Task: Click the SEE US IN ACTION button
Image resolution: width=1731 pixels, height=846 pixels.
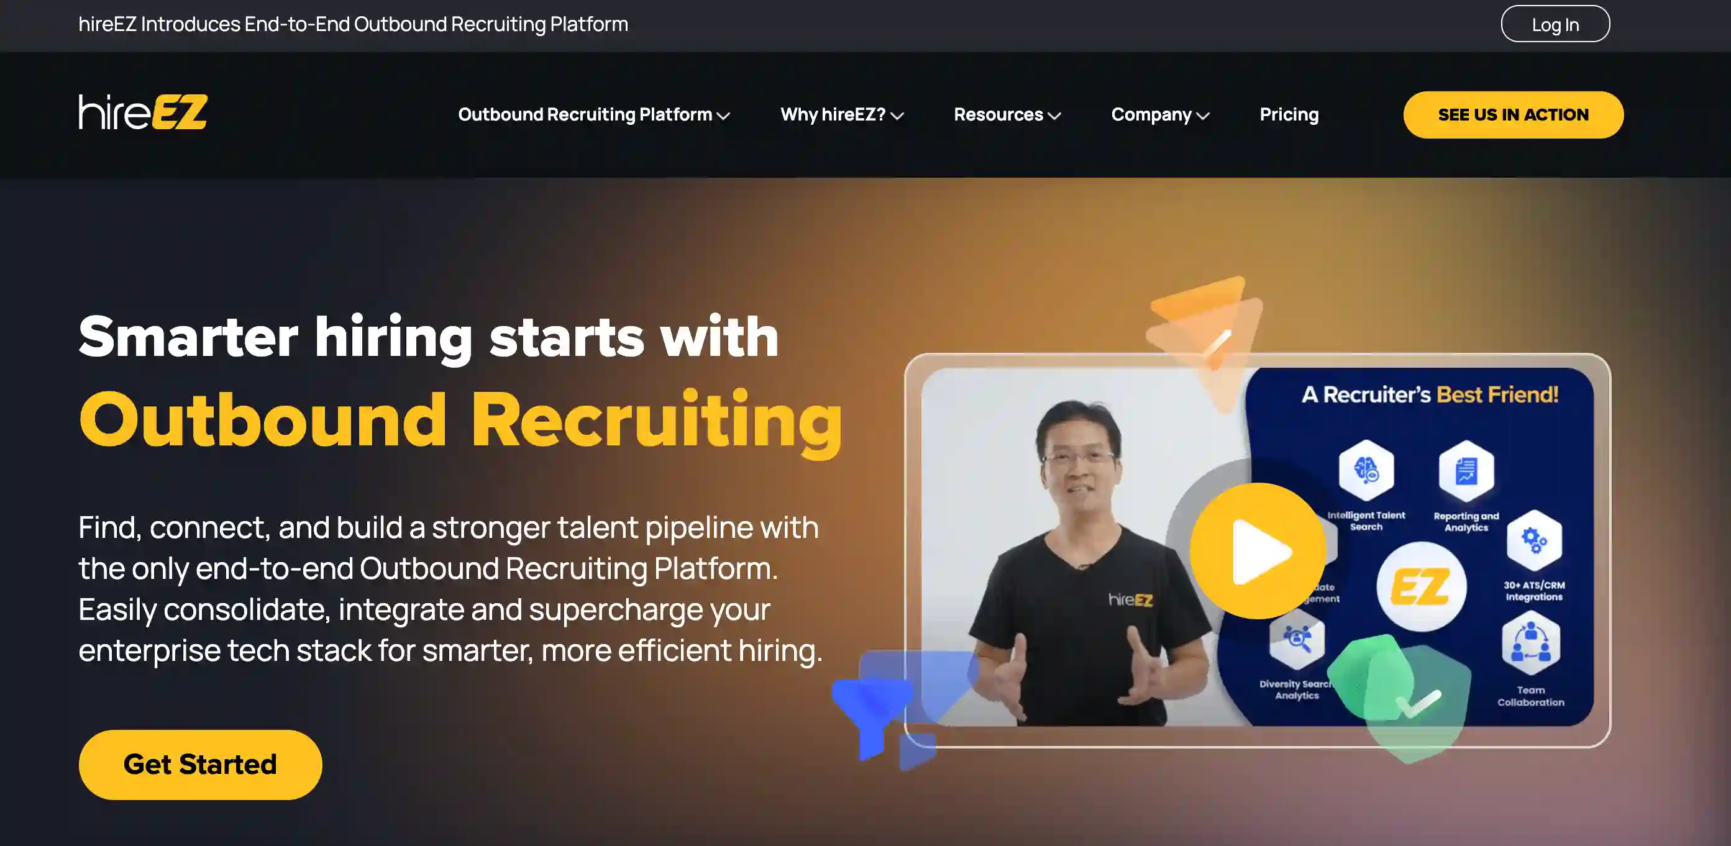Action: click(1514, 115)
